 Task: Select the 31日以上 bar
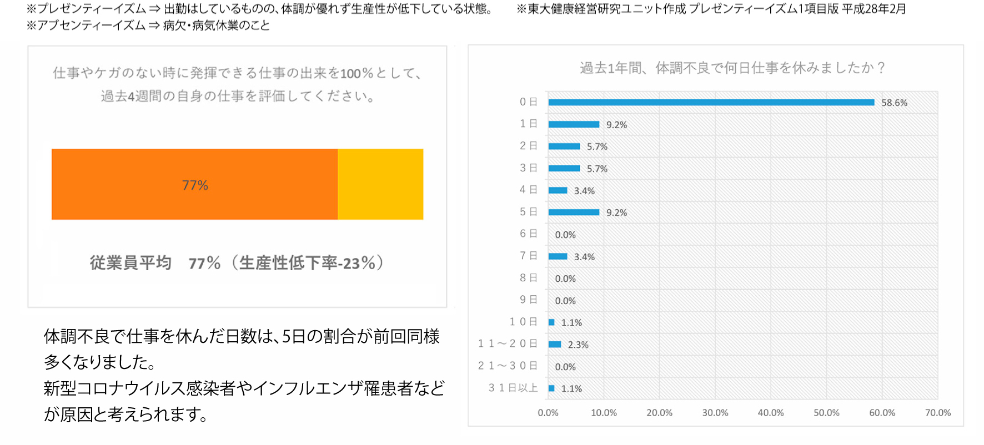point(551,388)
